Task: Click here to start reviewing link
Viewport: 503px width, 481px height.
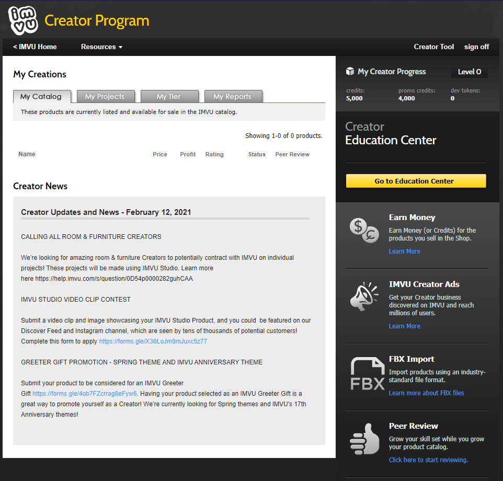Action: [428, 460]
